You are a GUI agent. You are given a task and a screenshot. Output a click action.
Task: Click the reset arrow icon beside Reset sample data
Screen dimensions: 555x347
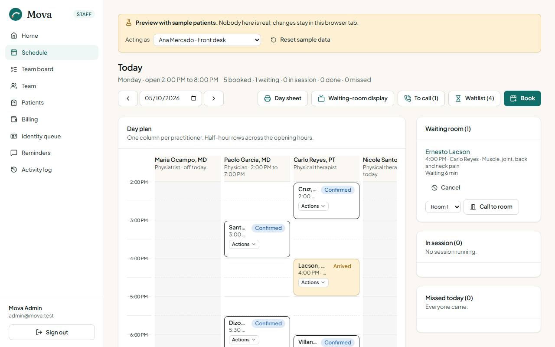click(274, 40)
